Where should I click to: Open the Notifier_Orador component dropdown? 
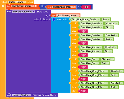[x=21, y=95]
